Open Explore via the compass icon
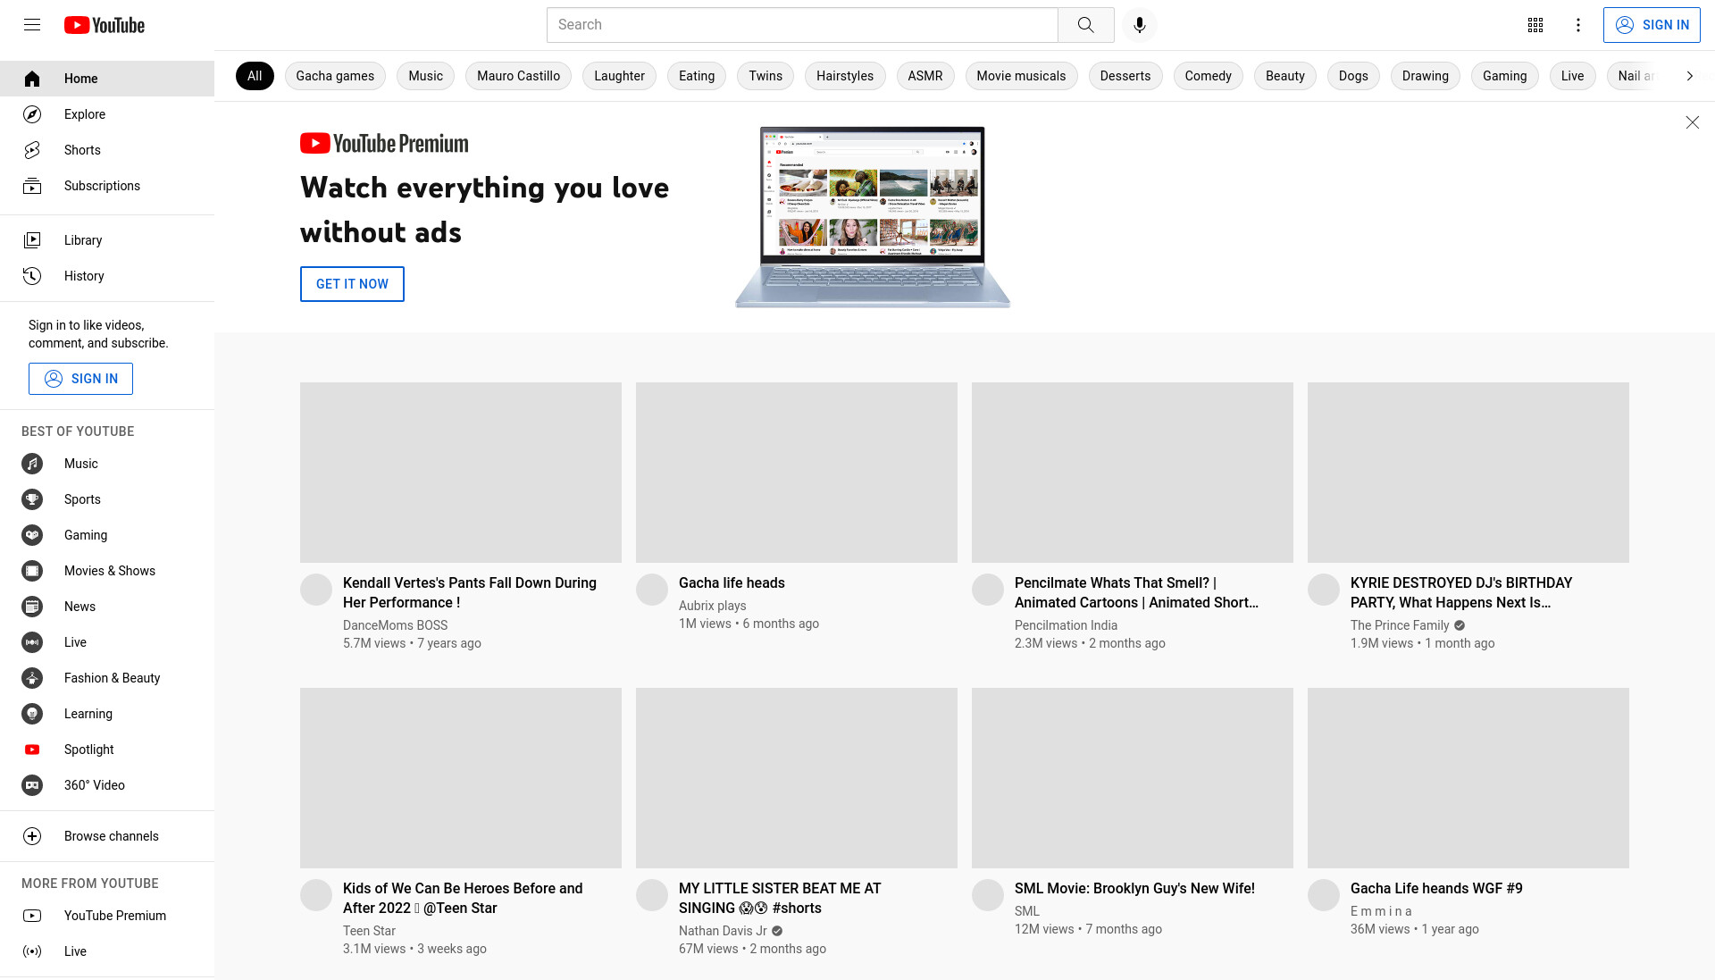The height and width of the screenshot is (980, 1715). (32, 114)
